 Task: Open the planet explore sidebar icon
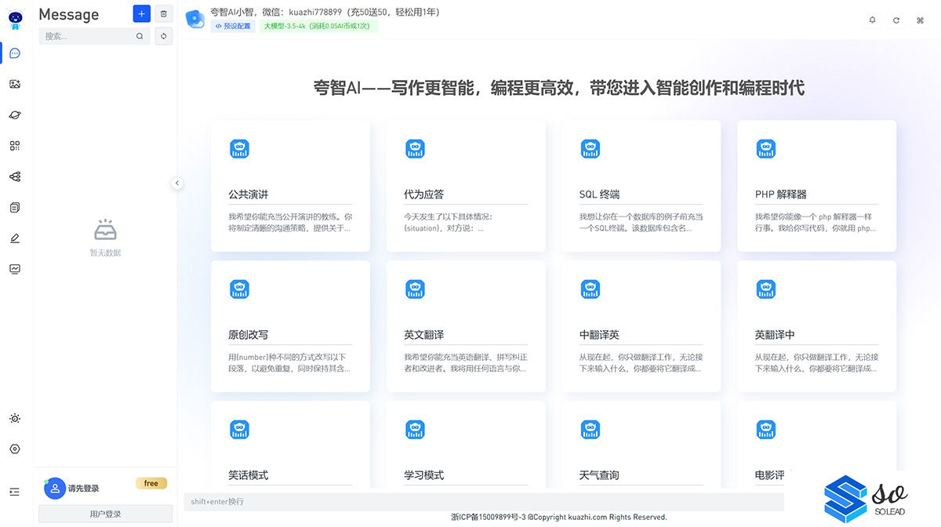pyautogui.click(x=15, y=115)
